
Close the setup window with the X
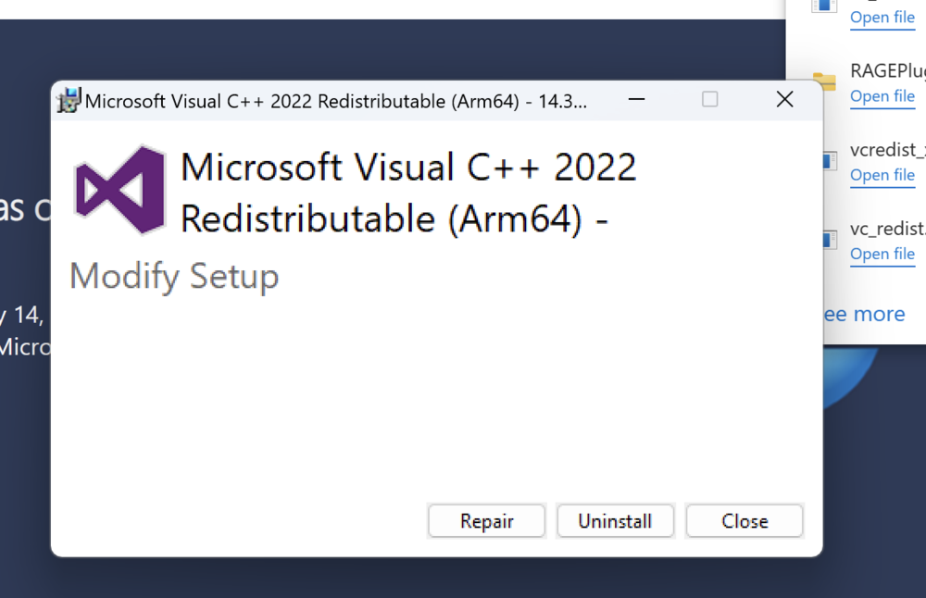point(784,99)
